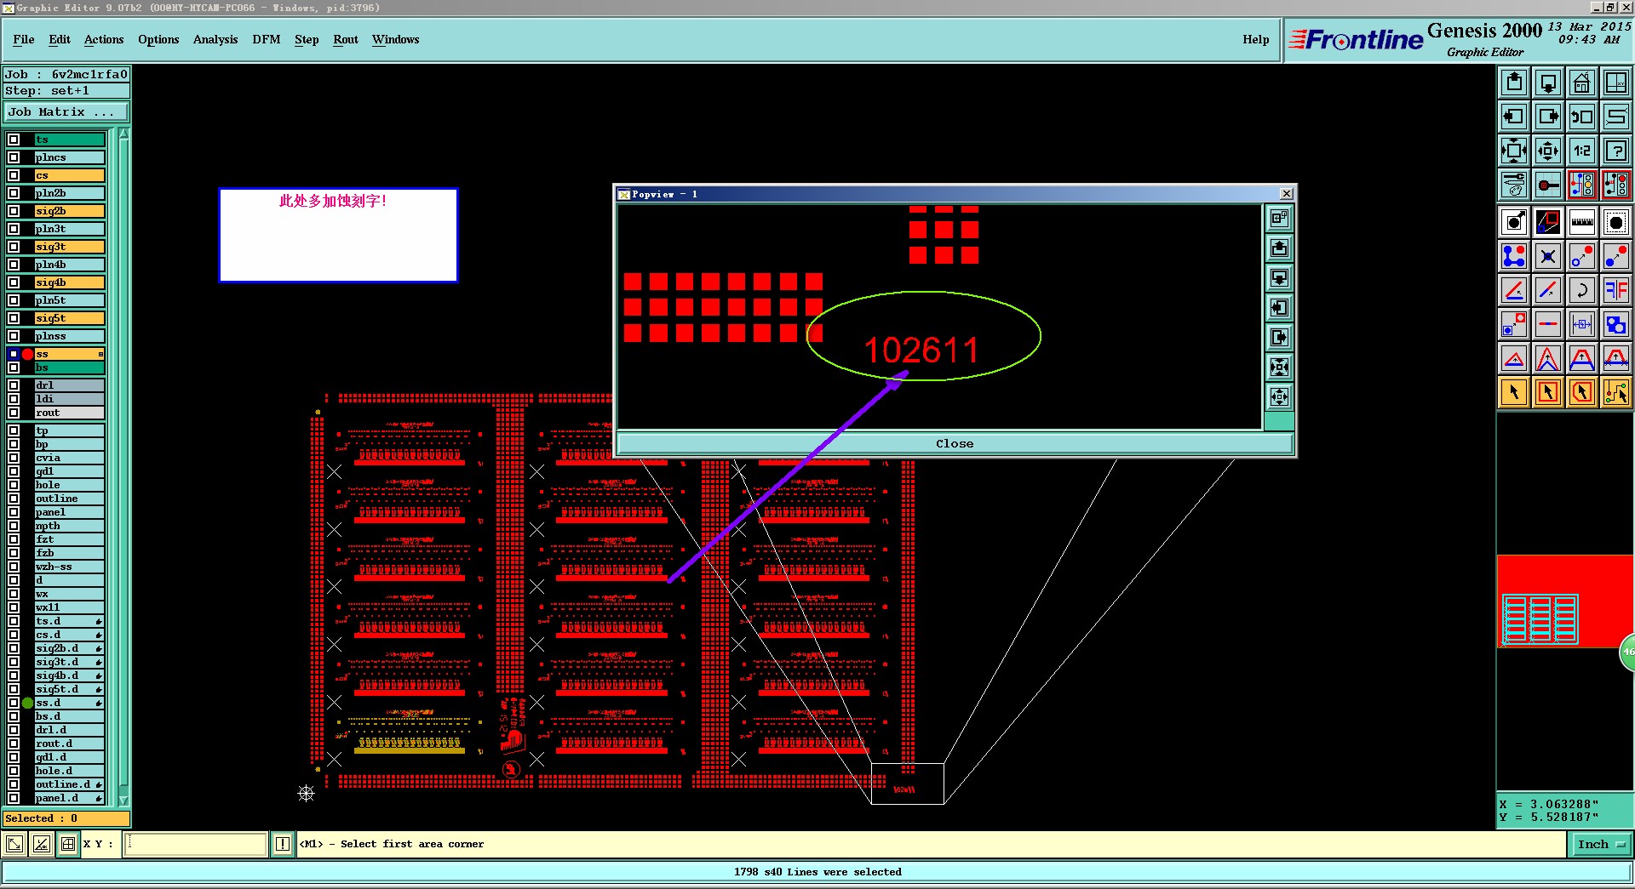Image resolution: width=1635 pixels, height=889 pixels.
Task: Toggle the ss layer checkbox
Action: tap(14, 354)
